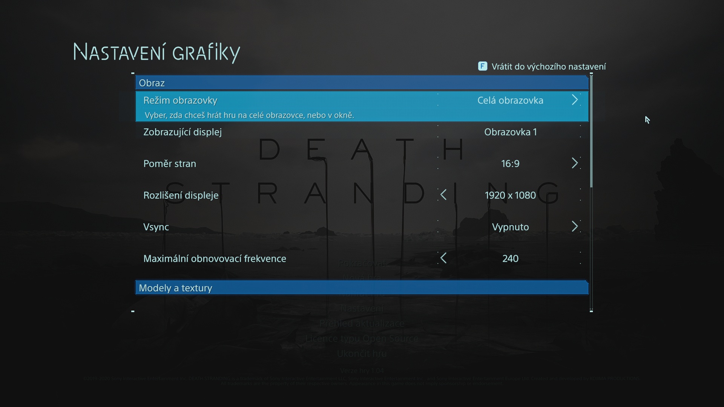Click the 'Obrazovka 1' value
The width and height of the screenshot is (724, 407).
pos(510,132)
